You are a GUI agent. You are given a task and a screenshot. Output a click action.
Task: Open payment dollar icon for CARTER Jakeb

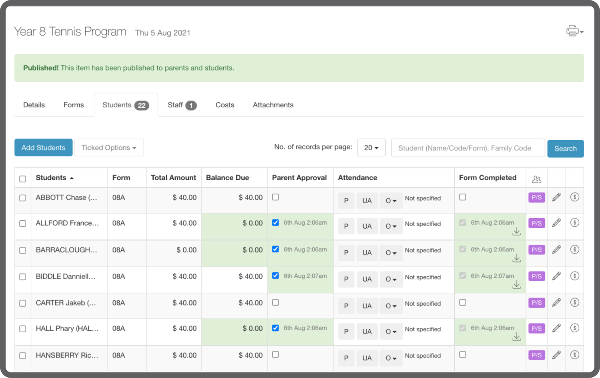tap(575, 302)
